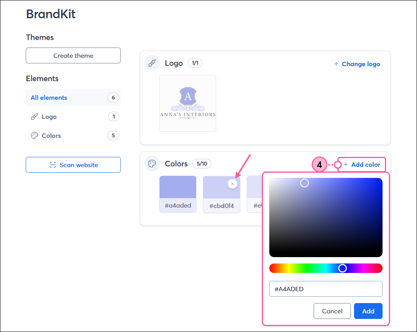Click the Anna's Interiors logo thumbnail
The height and width of the screenshot is (332, 417).
[x=187, y=103]
